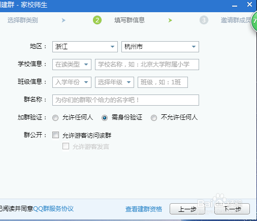Enable 允许游客访问该群 checkbox

[55, 135]
